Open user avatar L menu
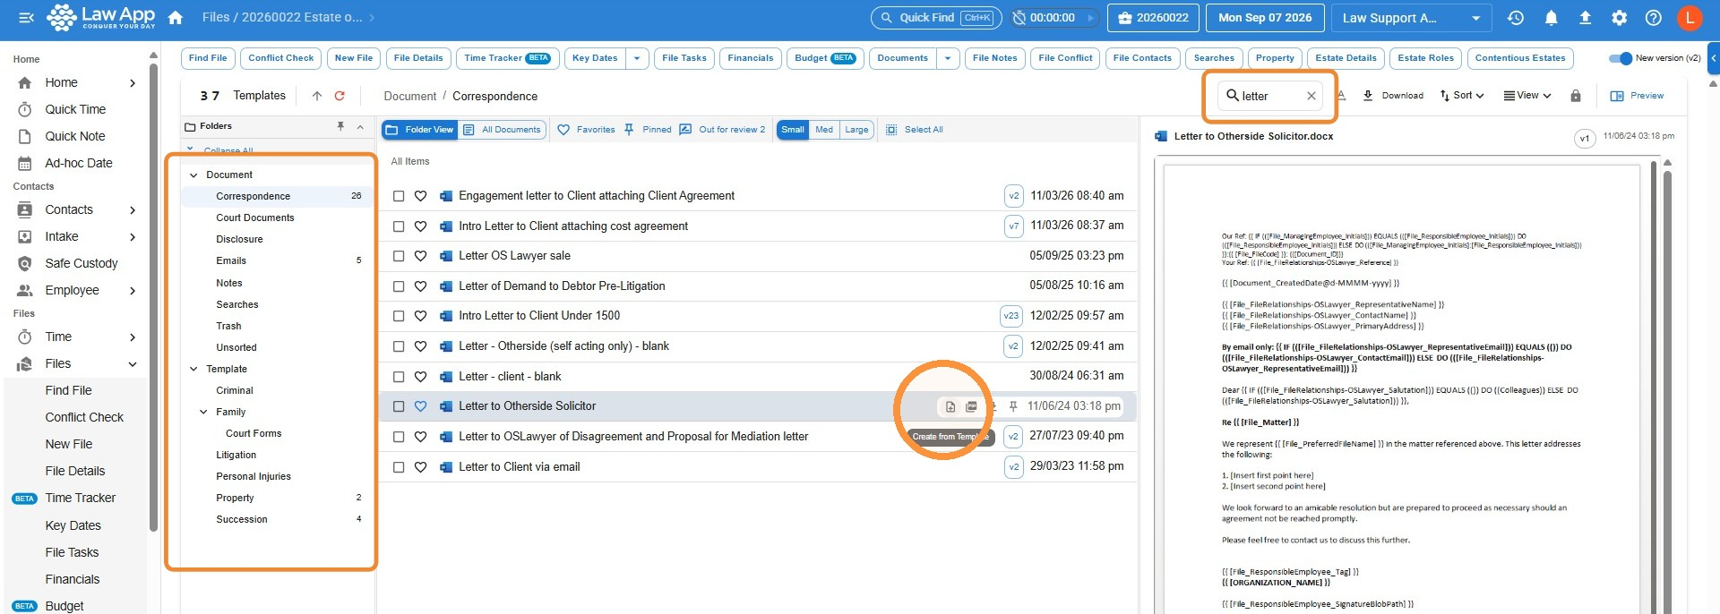Screen dimensions: 1720x614 click(x=1690, y=17)
